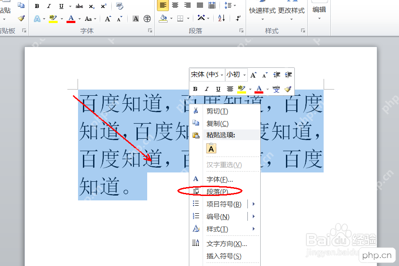Click Shrink Font on the mini toolbar

point(265,75)
